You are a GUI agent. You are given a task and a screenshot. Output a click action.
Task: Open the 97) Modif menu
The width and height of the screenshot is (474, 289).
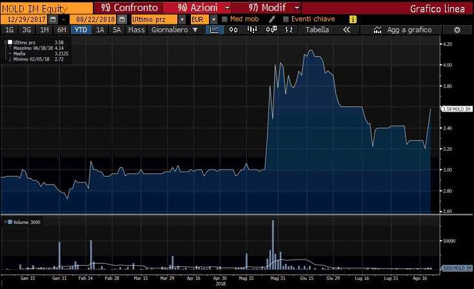point(266,8)
